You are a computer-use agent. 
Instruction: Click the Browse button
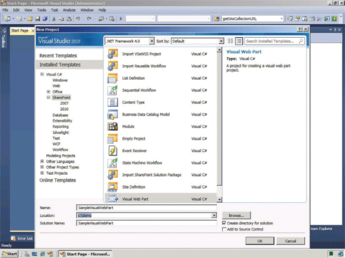point(237,215)
